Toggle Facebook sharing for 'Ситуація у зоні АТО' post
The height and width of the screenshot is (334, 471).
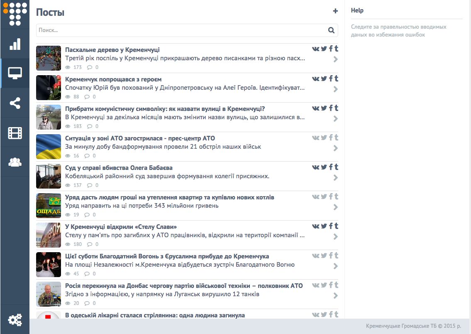click(x=331, y=138)
